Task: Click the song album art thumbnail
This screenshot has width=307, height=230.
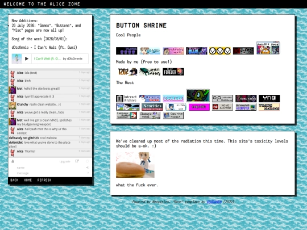Action: coord(16,58)
